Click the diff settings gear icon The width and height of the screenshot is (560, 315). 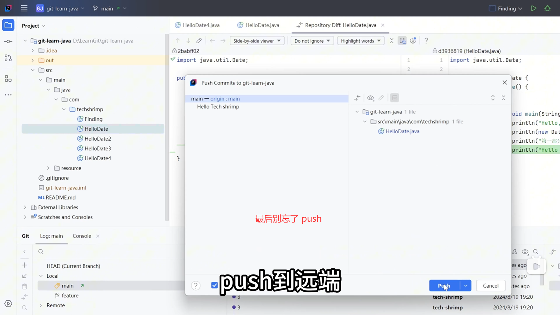[413, 41]
